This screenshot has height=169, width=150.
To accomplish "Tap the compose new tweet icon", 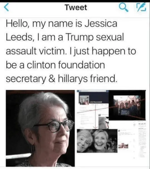I will click(x=141, y=7).
